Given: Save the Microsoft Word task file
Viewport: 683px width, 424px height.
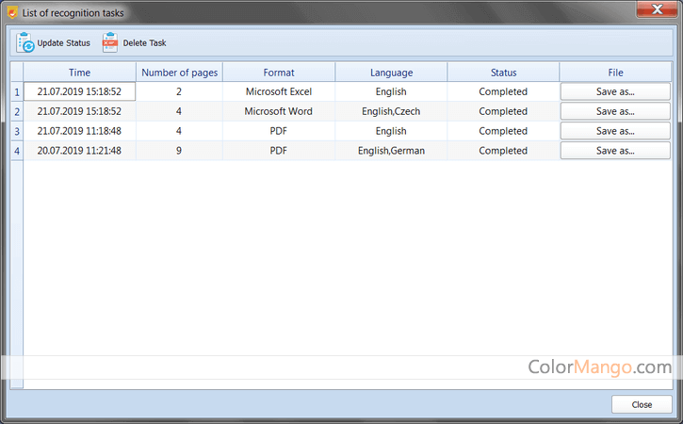Looking at the screenshot, I should [615, 111].
